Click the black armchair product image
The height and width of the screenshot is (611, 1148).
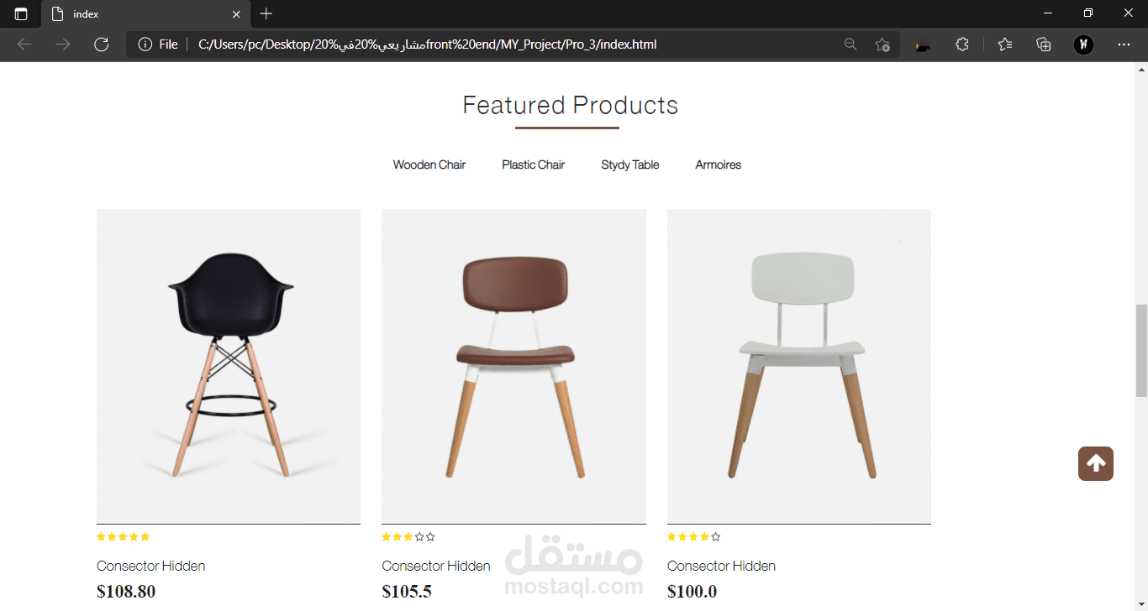(x=229, y=366)
